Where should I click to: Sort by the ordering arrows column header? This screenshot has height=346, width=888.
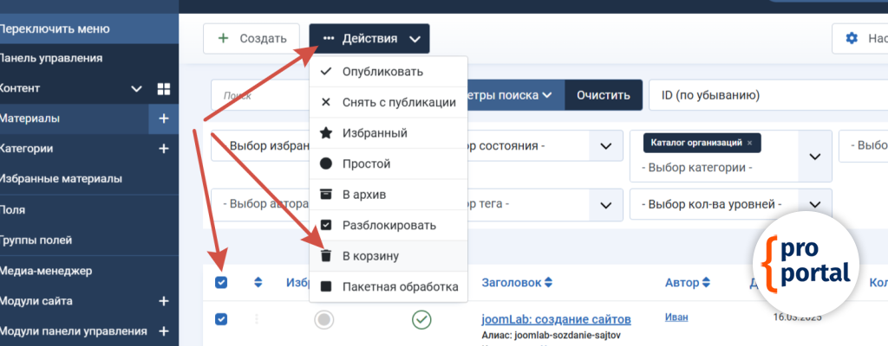[x=258, y=282]
